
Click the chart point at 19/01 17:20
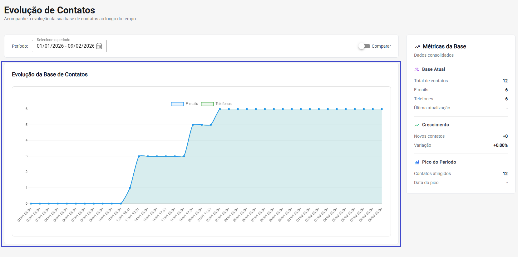pos(193,125)
